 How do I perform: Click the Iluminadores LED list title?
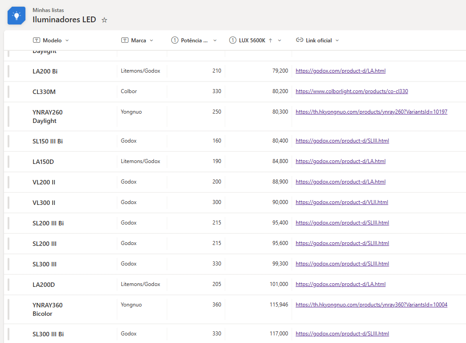point(64,20)
